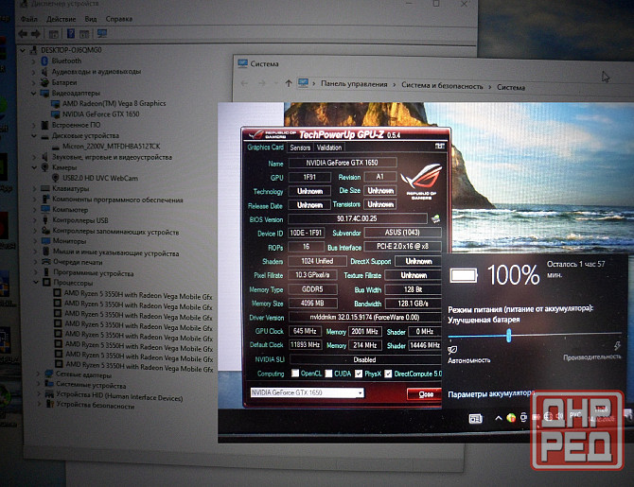This screenshot has width=634, height=487.
Task: Expand the Клавиатуры device category
Action: (x=35, y=188)
